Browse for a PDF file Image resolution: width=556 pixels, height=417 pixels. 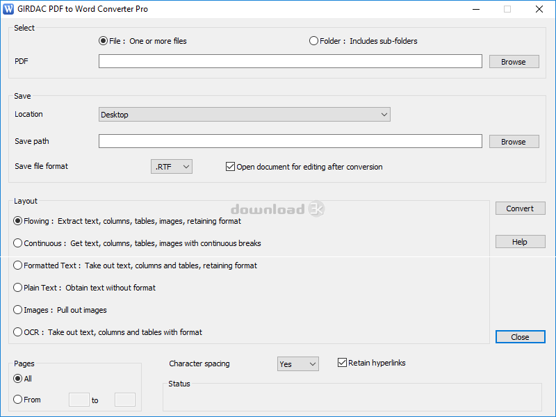(514, 61)
